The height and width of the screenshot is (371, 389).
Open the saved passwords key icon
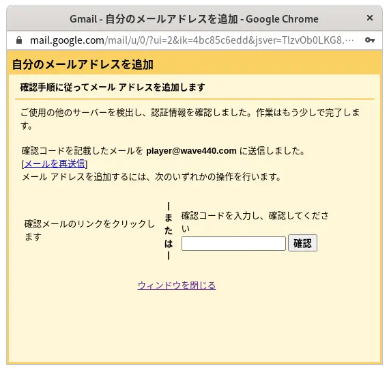[369, 40]
